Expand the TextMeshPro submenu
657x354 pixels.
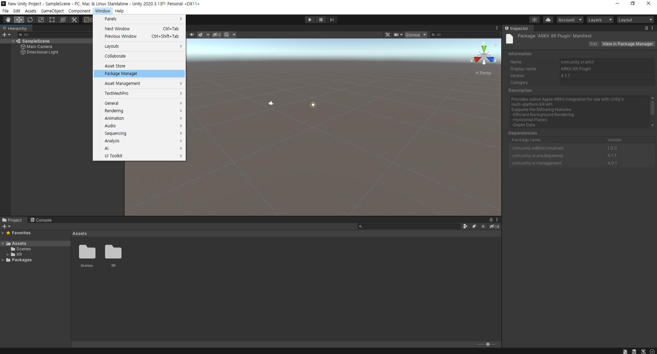tap(139, 93)
